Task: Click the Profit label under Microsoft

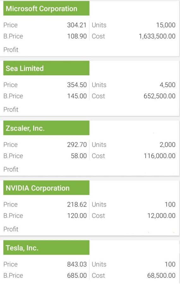Action: click(x=11, y=50)
